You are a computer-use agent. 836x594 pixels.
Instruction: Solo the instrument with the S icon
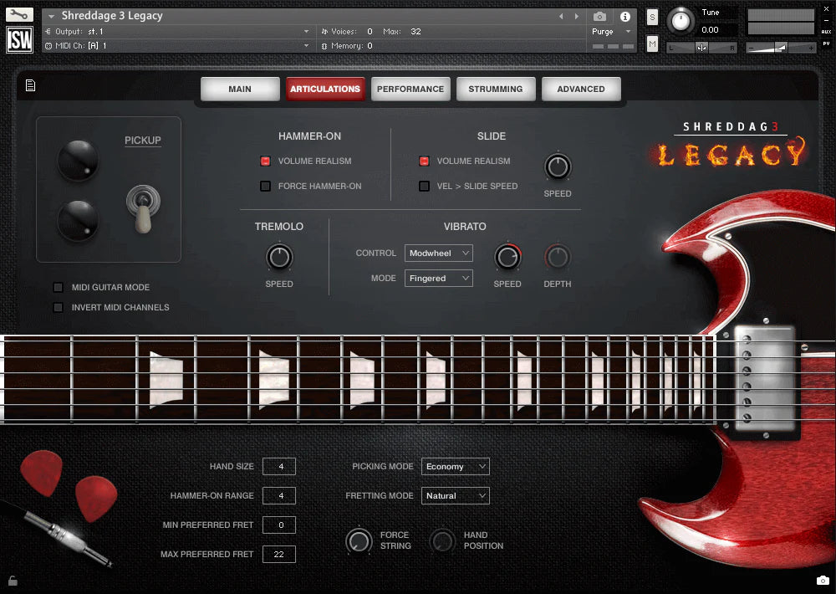point(650,16)
